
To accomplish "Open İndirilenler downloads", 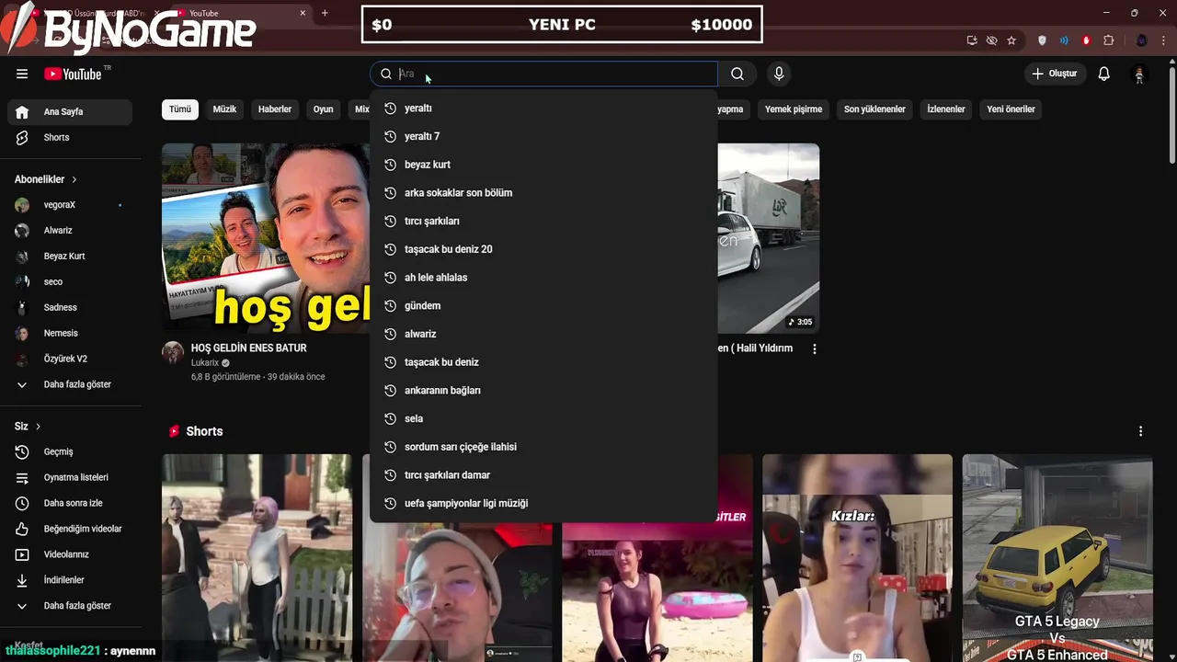I will point(71,581).
